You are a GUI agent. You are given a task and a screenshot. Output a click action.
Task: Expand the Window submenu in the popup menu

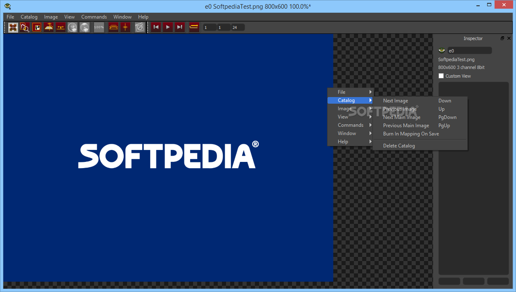[x=350, y=133]
